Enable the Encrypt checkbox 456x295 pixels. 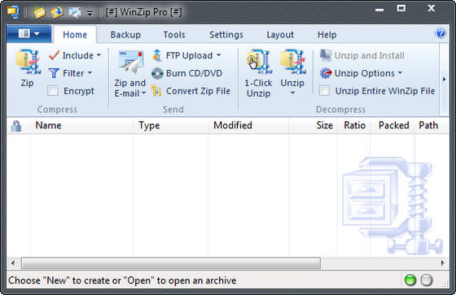click(x=53, y=90)
